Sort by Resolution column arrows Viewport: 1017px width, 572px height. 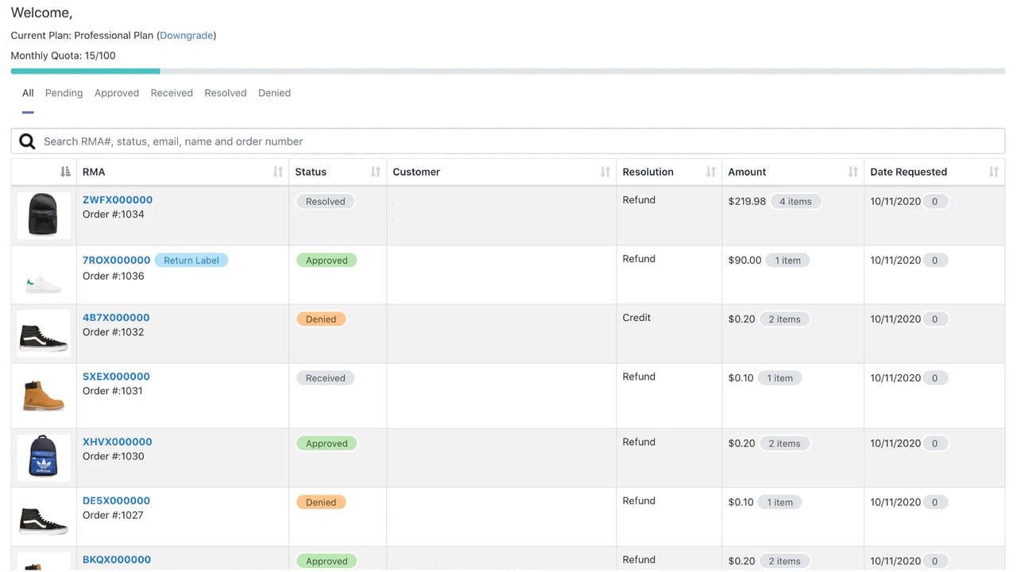coord(711,172)
